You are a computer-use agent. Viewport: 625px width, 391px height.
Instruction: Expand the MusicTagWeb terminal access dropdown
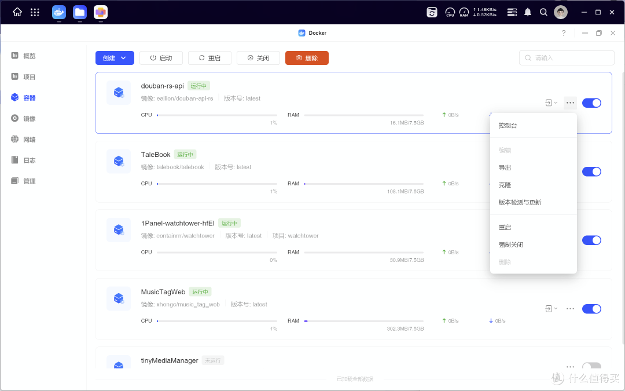[x=551, y=309]
